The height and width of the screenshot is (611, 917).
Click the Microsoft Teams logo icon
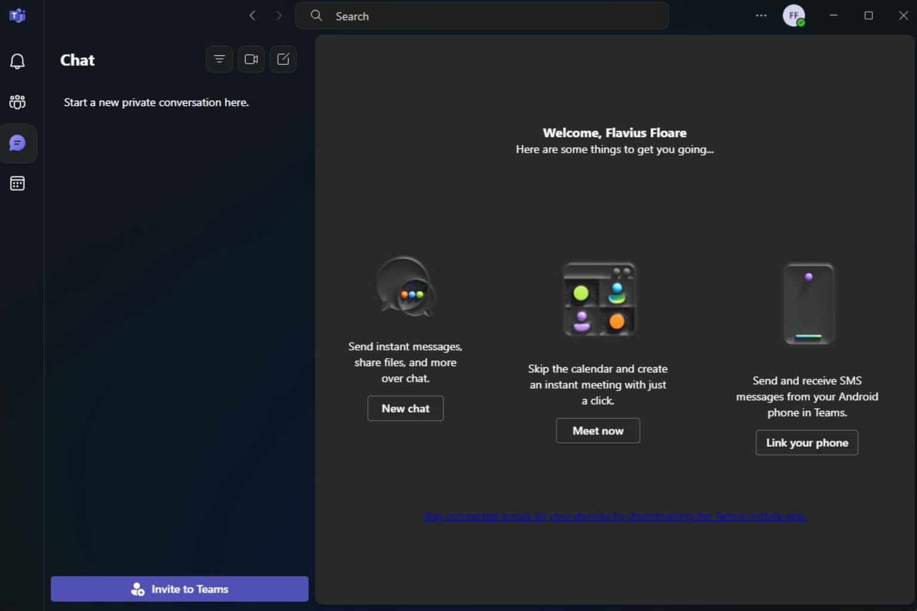tap(17, 16)
